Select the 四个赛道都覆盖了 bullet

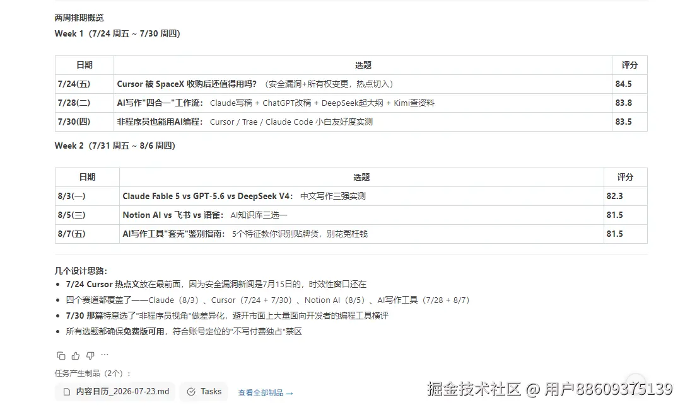(267, 300)
